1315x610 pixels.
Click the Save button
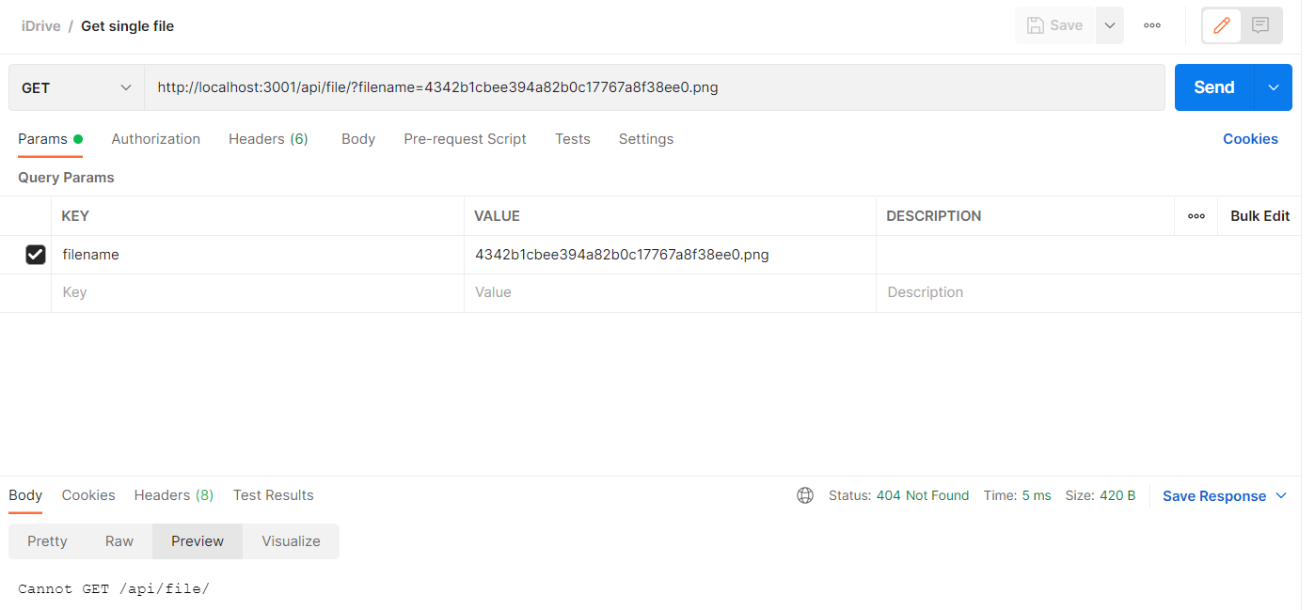pyautogui.click(x=1055, y=25)
